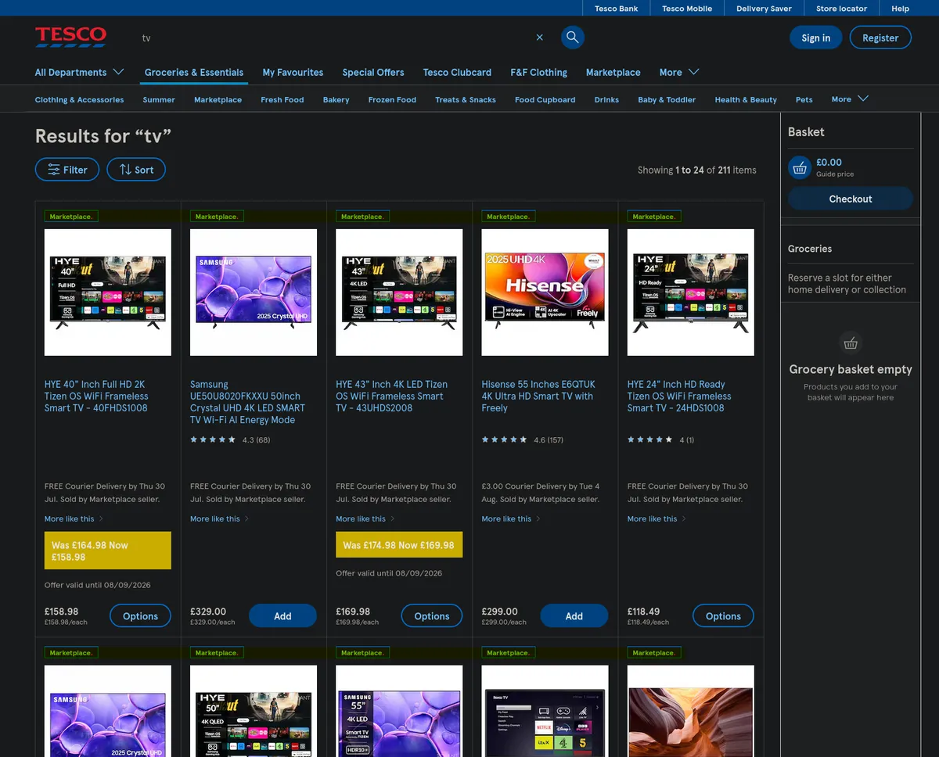Open the Samsung 50inch Crystal UHD product image
The image size is (939, 757).
(x=254, y=292)
